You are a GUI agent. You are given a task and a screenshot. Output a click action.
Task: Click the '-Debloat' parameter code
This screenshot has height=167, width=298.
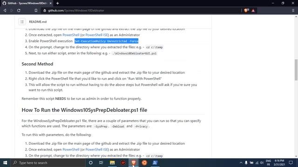(118, 126)
